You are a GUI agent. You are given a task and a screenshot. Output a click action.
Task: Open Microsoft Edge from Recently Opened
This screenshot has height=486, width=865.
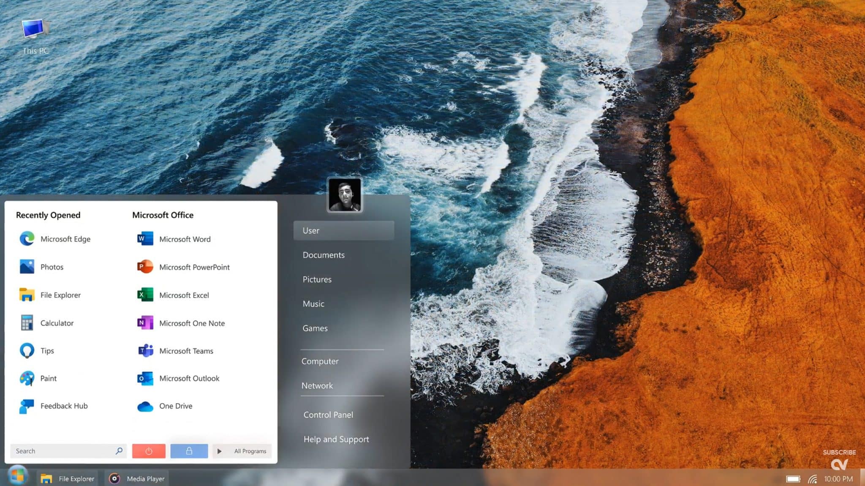pyautogui.click(x=65, y=239)
